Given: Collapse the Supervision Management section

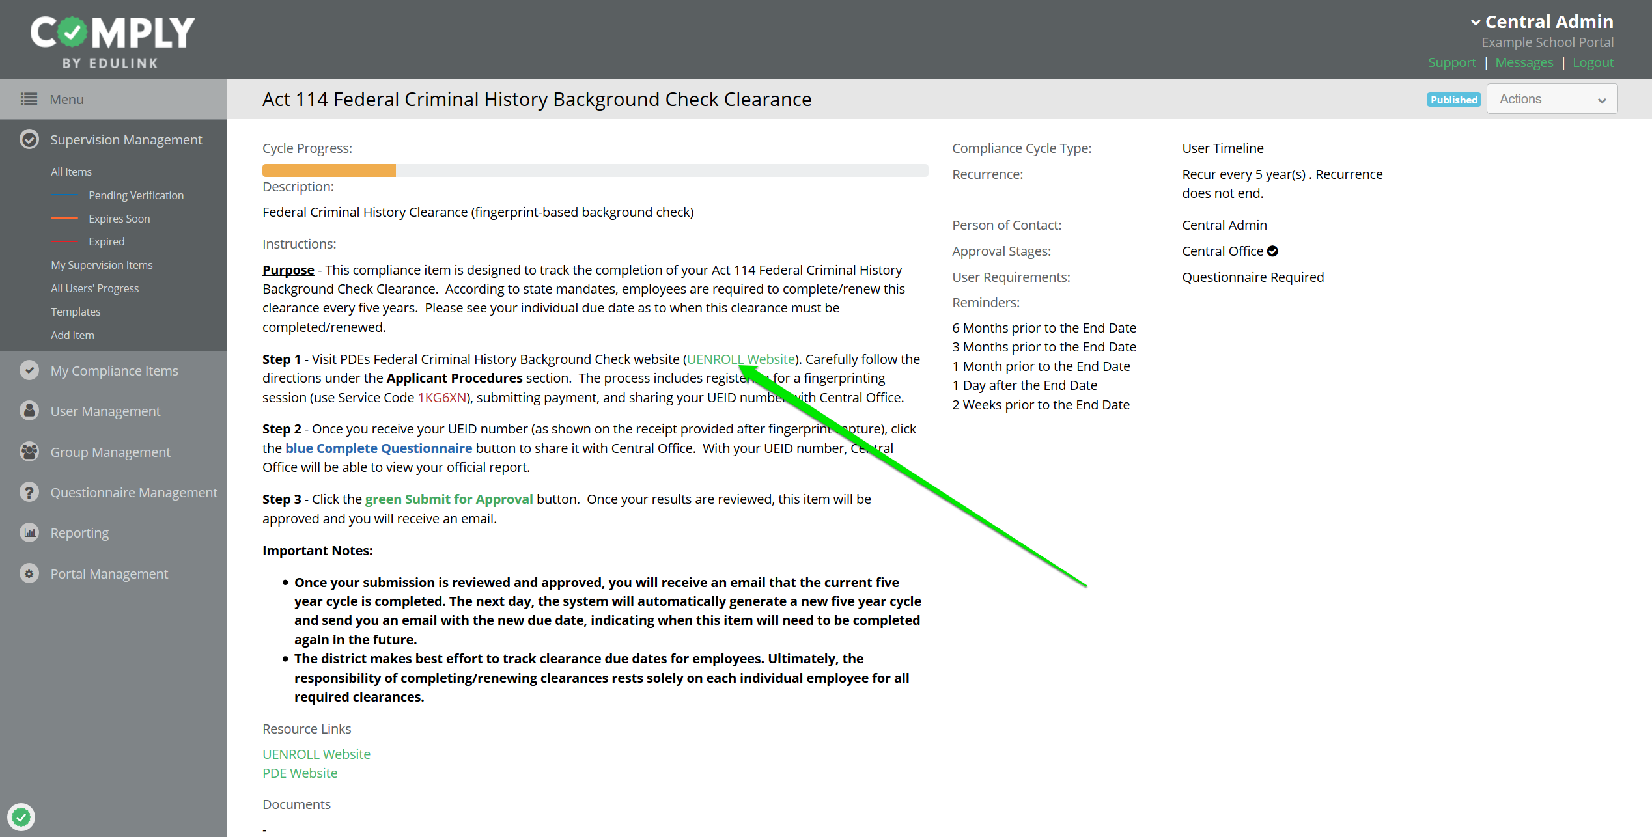Looking at the screenshot, I should click(126, 139).
